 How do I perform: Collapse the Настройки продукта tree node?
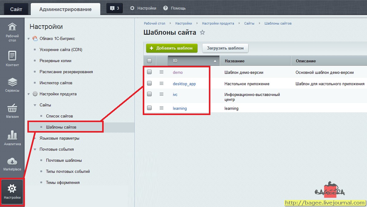pyautogui.click(x=29, y=94)
